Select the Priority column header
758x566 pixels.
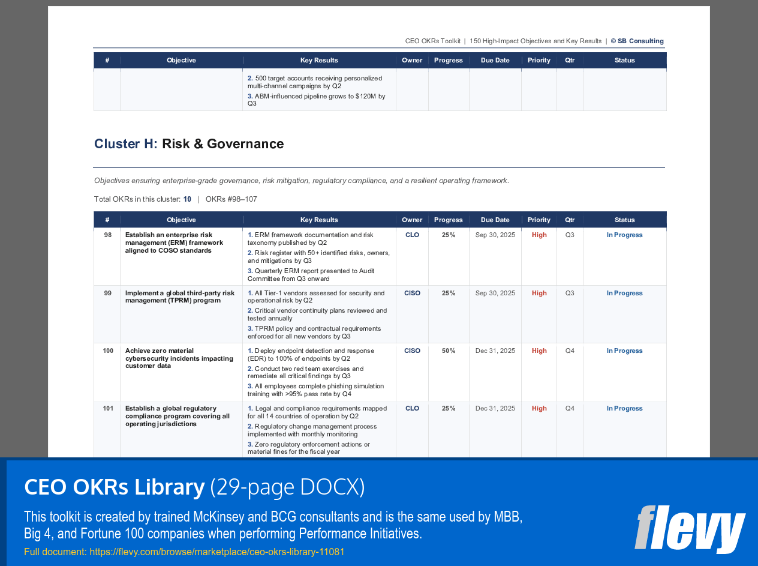click(539, 220)
